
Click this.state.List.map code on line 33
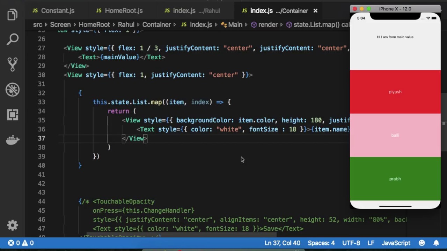pos(127,102)
